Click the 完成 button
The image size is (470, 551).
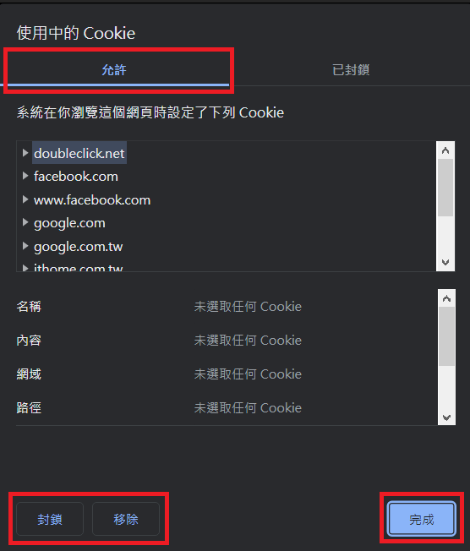(422, 519)
